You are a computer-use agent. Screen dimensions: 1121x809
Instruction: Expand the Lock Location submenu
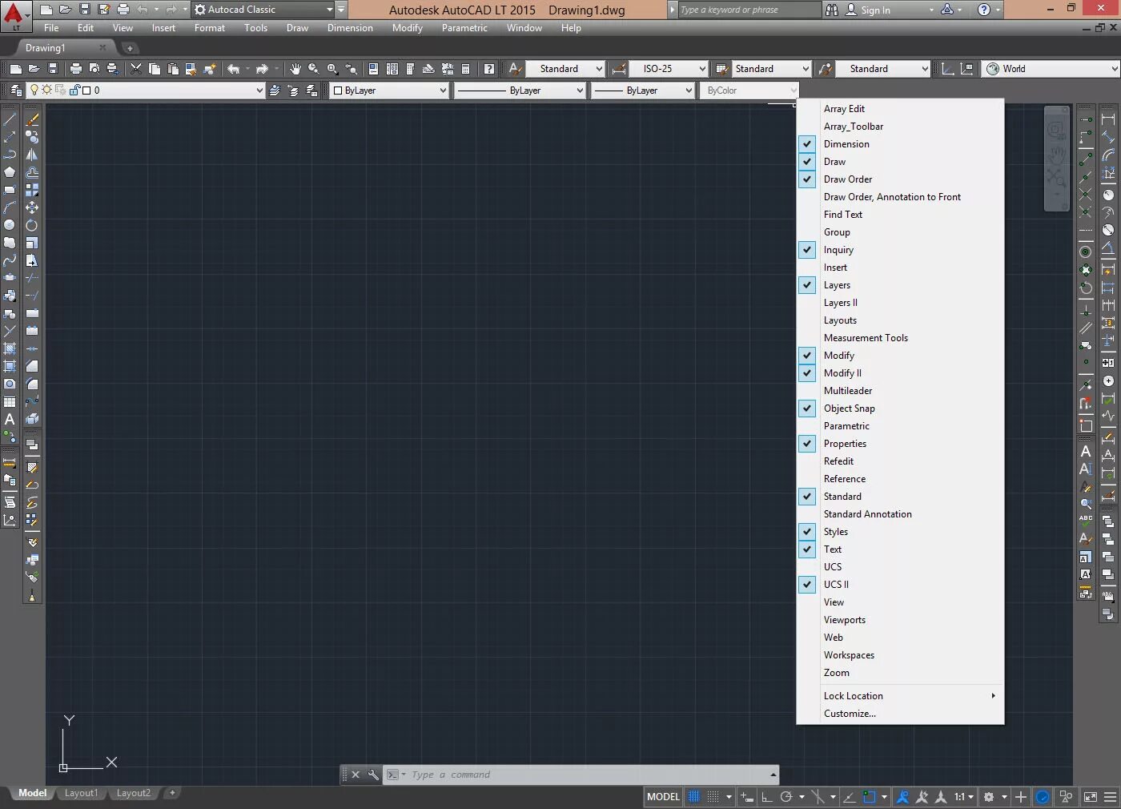point(900,696)
